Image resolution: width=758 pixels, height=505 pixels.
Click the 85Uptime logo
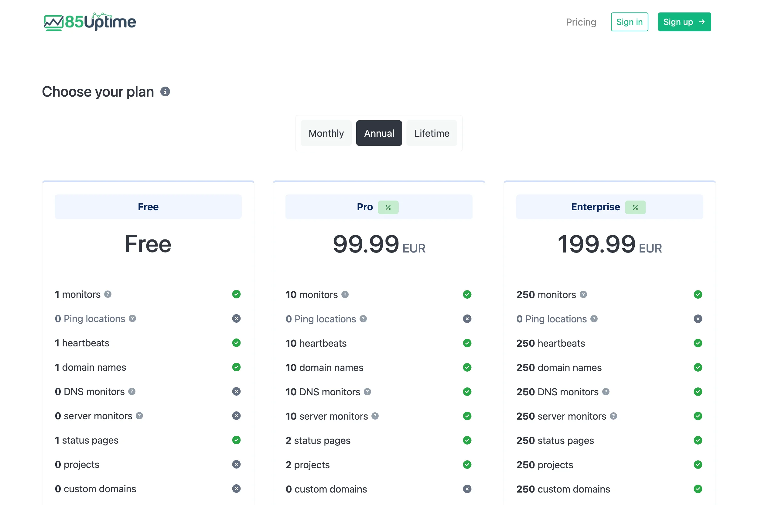click(90, 22)
